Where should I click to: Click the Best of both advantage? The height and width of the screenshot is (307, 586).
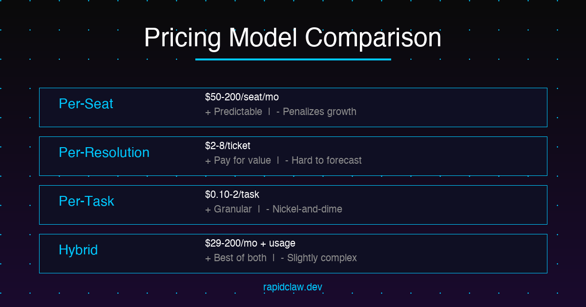(x=240, y=258)
